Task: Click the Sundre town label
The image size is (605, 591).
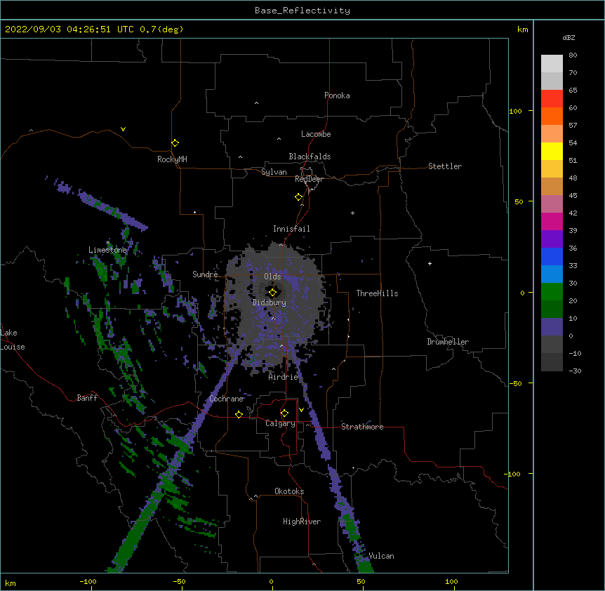Action: (205, 274)
